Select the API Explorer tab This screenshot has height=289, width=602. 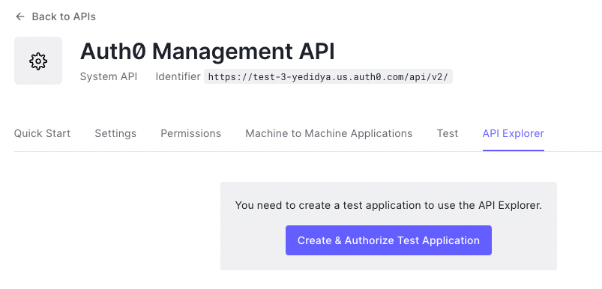[x=514, y=133]
